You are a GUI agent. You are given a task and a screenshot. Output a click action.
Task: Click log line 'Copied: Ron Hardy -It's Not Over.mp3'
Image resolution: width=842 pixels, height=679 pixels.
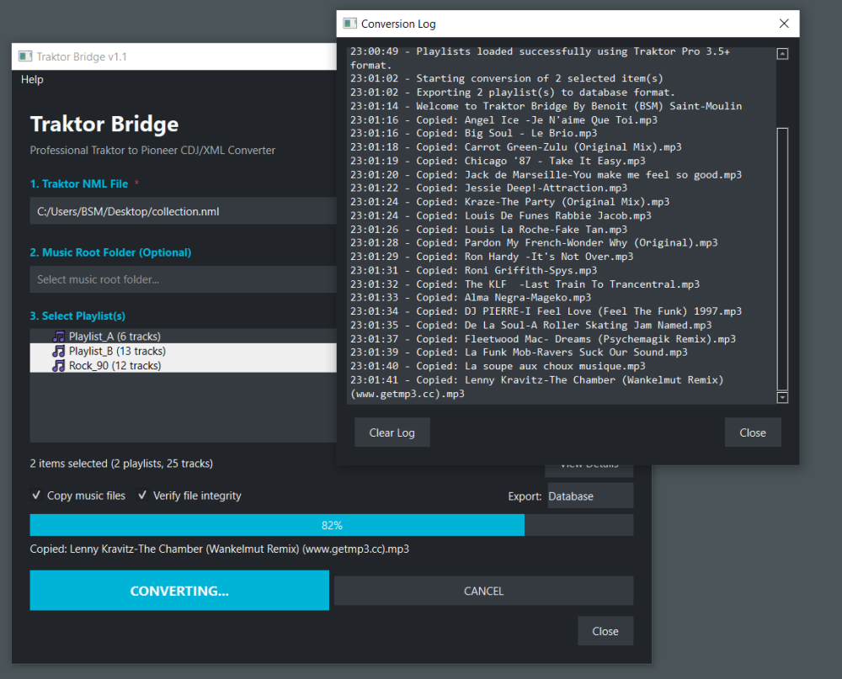(492, 257)
